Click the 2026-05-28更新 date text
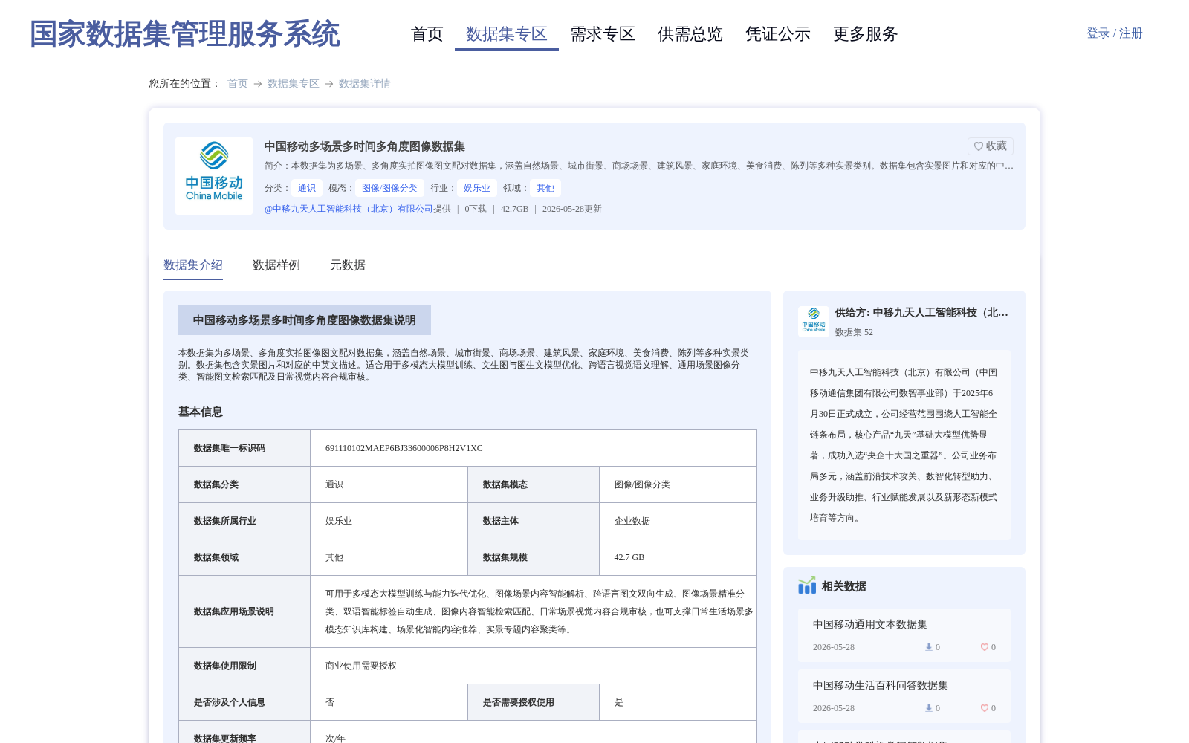 572,209
